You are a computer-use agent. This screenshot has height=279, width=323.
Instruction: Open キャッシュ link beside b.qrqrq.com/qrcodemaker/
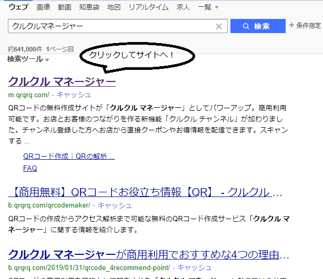115,205
